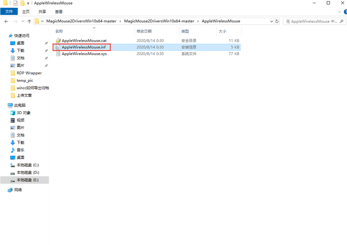This screenshot has height=245, width=347.
Task: Open 3D 对象 folder in the sidebar
Action: pyautogui.click(x=24, y=113)
